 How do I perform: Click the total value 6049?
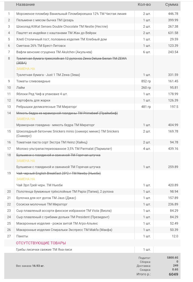[174, 274]
